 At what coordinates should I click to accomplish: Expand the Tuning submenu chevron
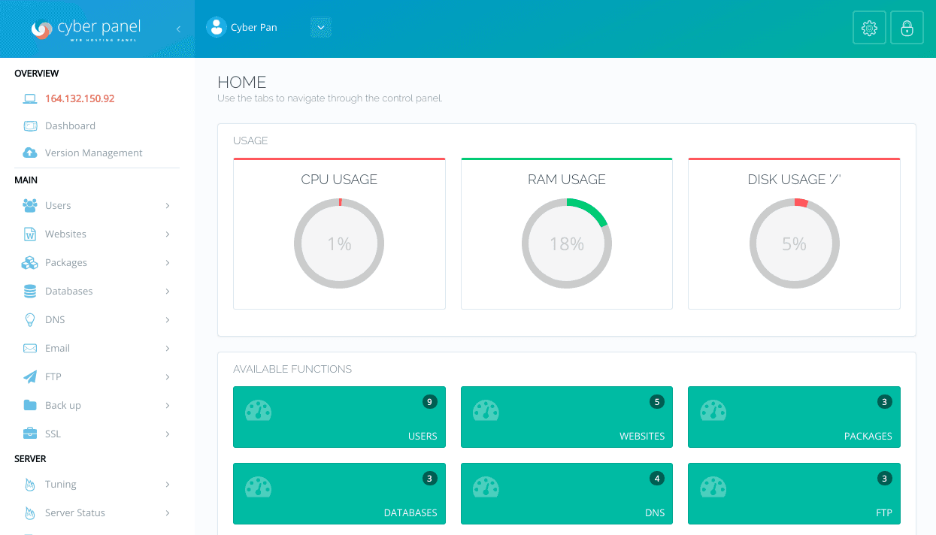point(167,485)
